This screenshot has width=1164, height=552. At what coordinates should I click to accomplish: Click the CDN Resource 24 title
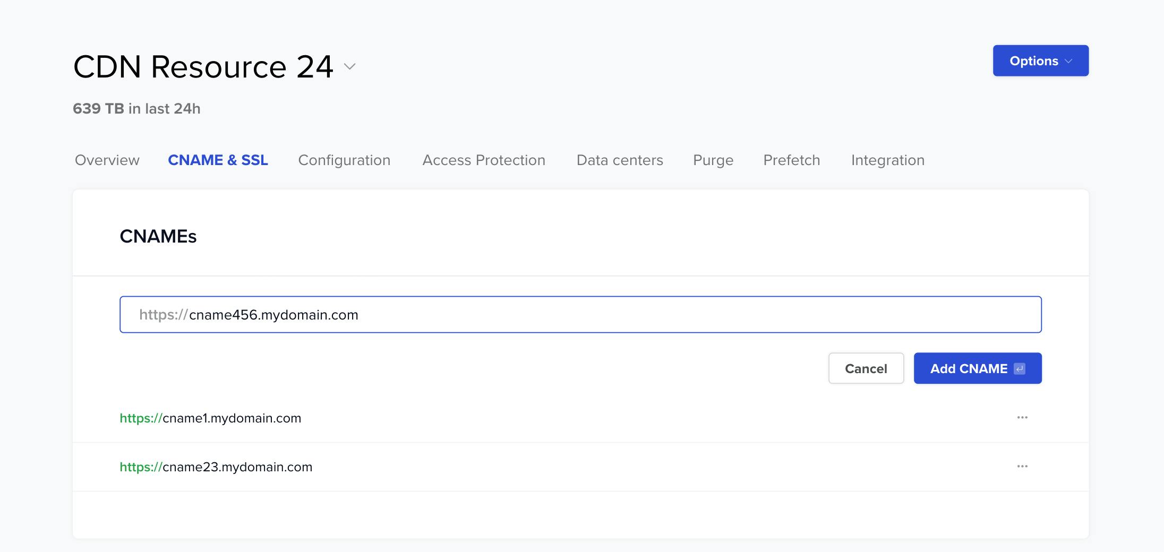click(x=203, y=67)
